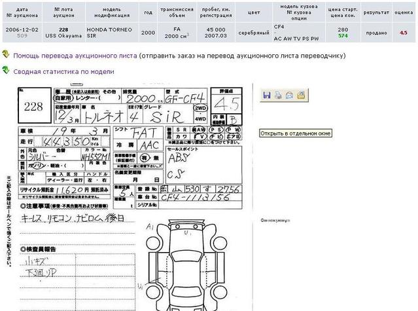Screen dimensions: 418x311
Task: Open Помощь перевода аукционного листа link
Action: 75,56
